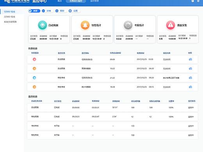Click 监控中 status in 09:20:23 task row
Viewport: 203px width, 152px height.
tap(191, 117)
